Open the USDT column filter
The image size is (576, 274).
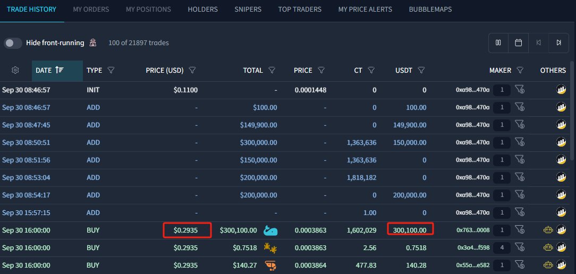click(421, 70)
